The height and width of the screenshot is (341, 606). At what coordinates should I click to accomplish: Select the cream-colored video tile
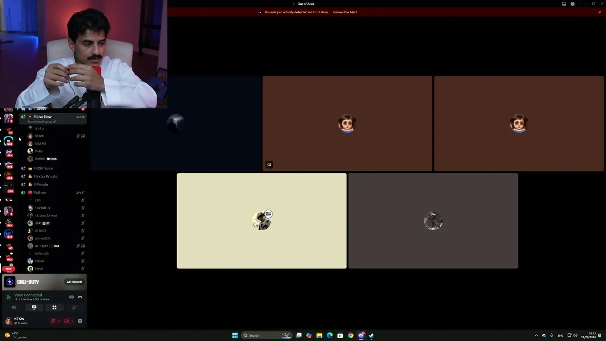coord(262,221)
